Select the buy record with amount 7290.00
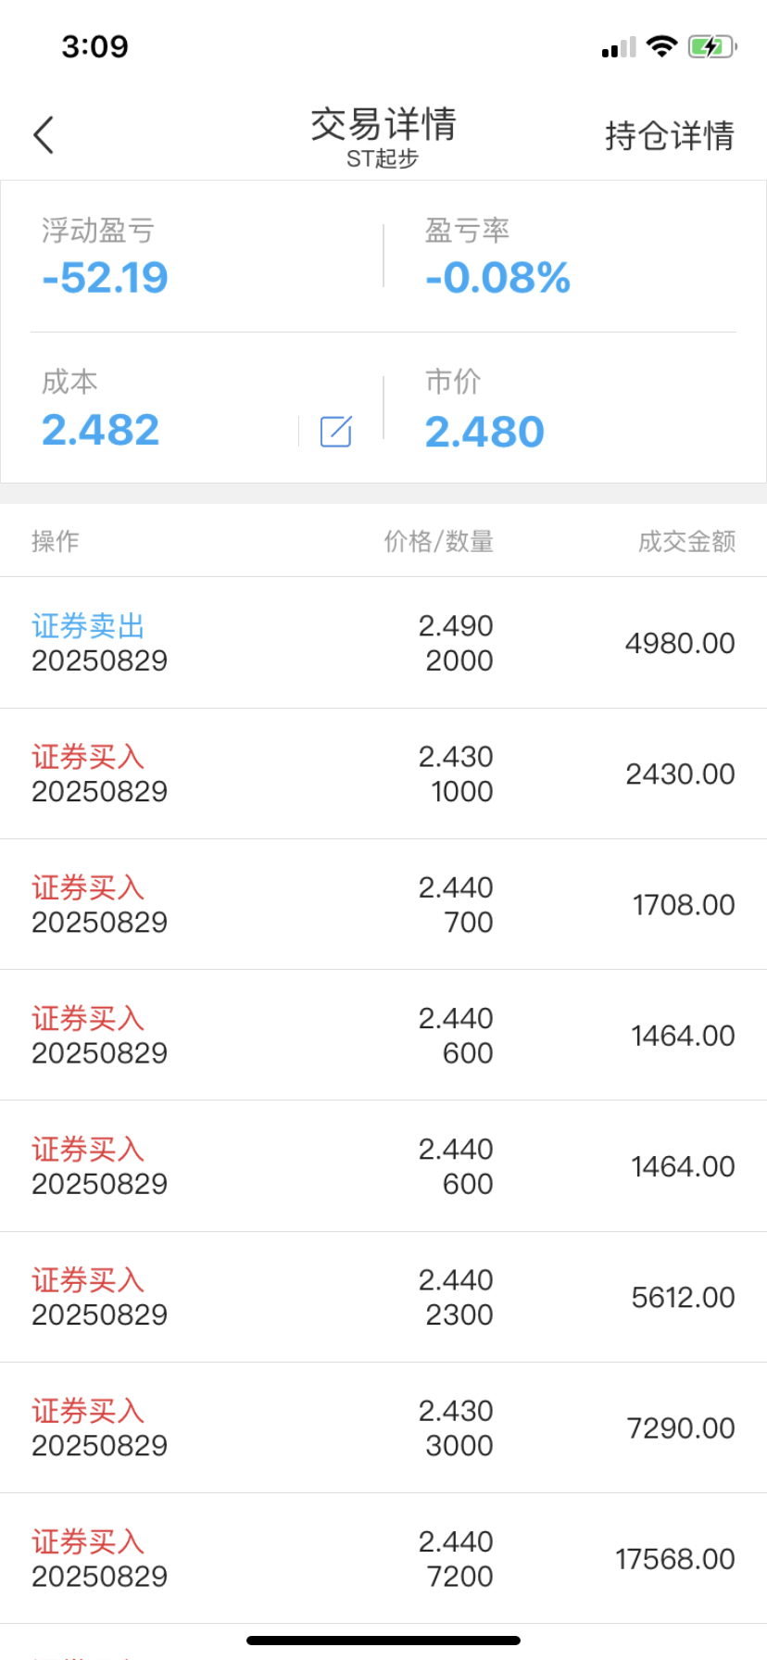 [x=383, y=1427]
